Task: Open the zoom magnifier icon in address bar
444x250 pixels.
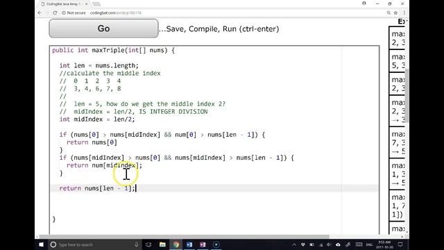Action: point(388,12)
